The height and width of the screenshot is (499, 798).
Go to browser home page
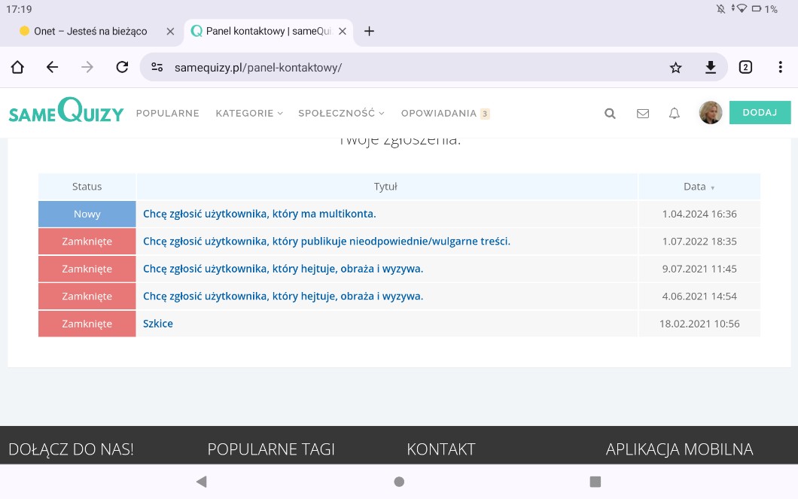[x=17, y=67]
